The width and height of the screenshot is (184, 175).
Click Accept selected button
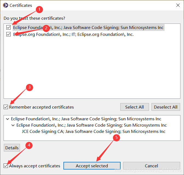pyautogui.click(x=92, y=166)
